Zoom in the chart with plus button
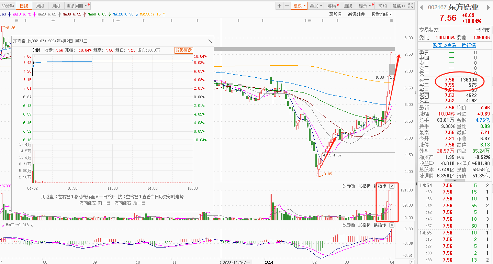 [x=279, y=6]
